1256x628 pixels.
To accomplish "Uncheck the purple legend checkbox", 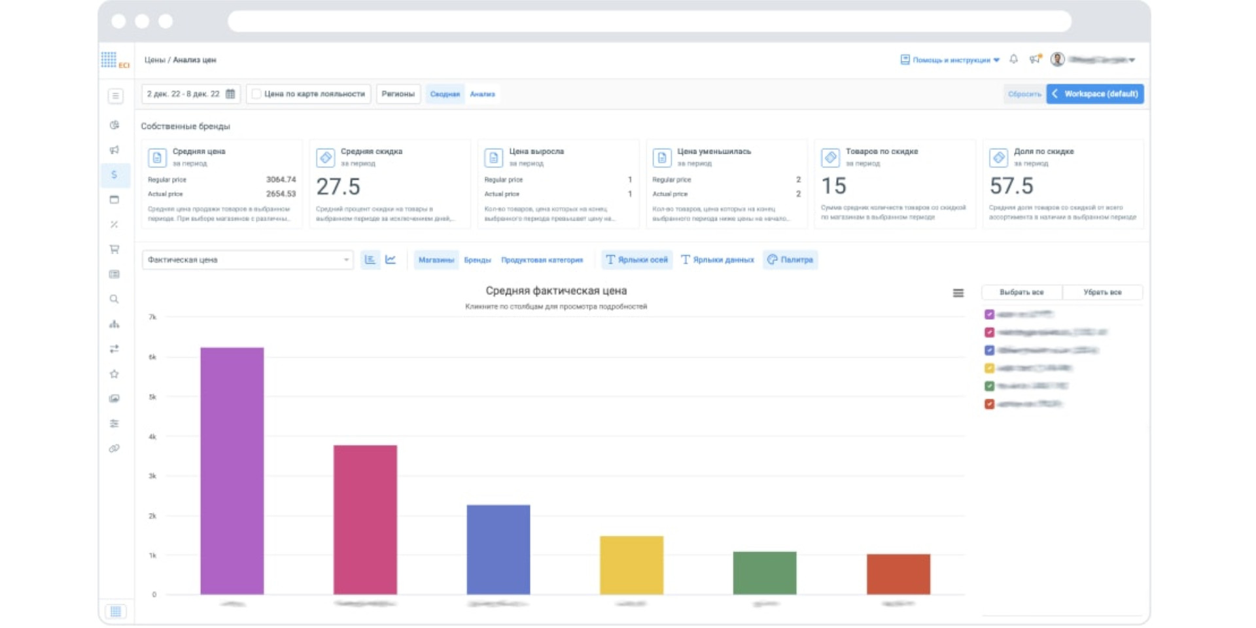I will click(989, 315).
